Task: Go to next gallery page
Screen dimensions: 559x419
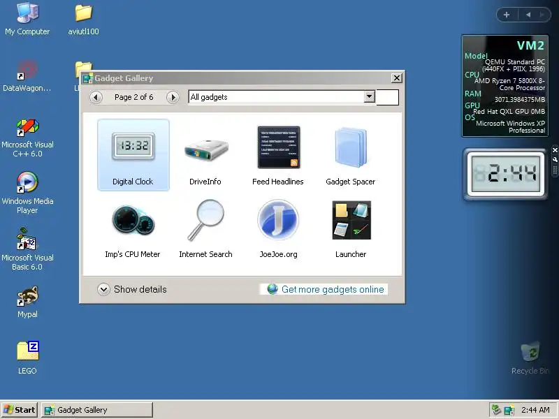Action: coord(173,97)
